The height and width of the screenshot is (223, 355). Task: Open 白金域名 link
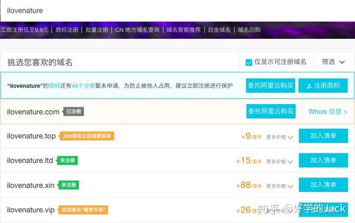tap(219, 30)
